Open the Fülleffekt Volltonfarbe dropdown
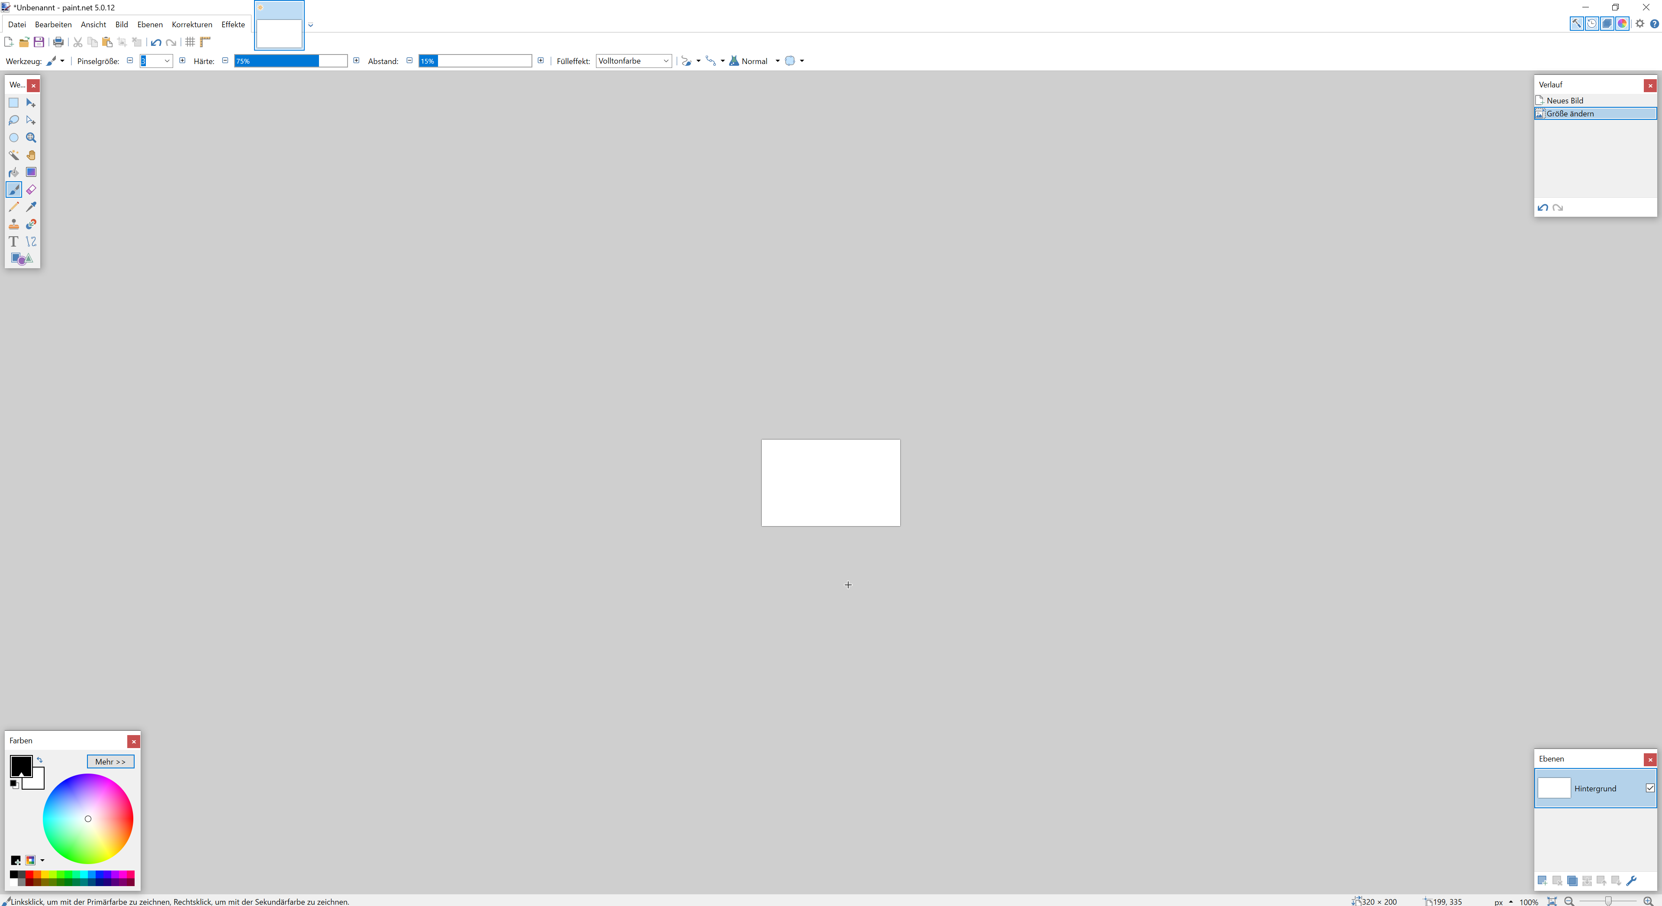Image resolution: width=1662 pixels, height=906 pixels. 633,61
